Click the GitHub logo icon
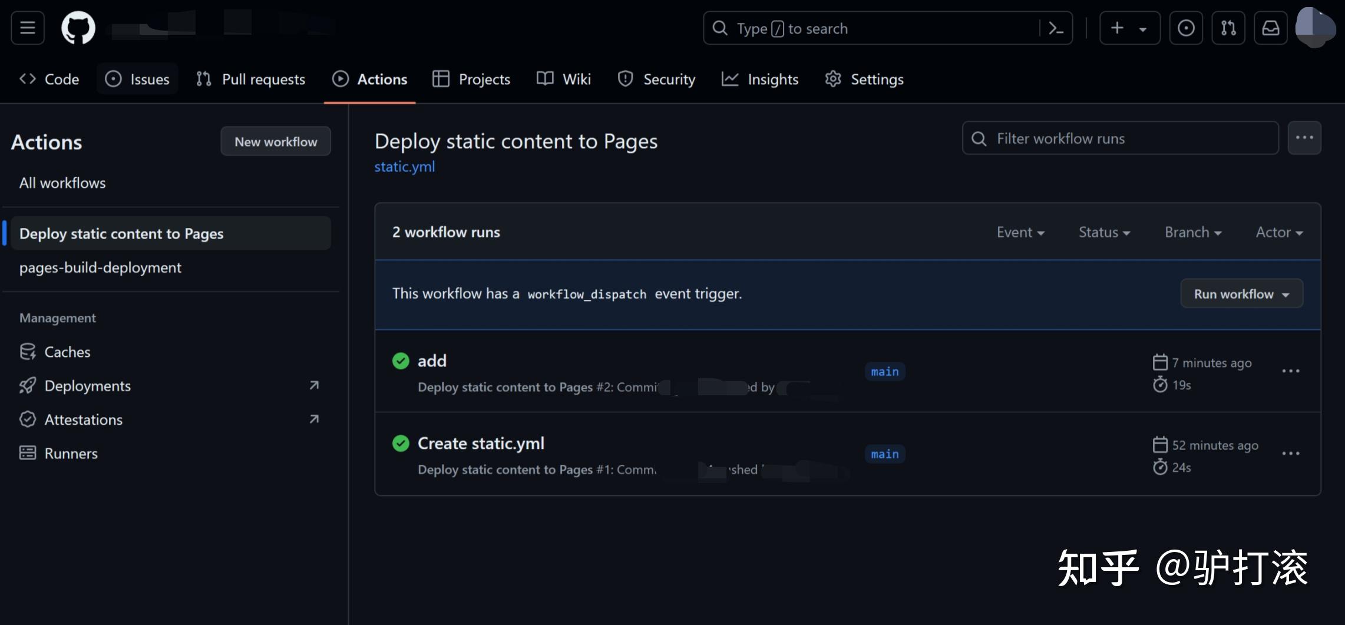The width and height of the screenshot is (1345, 625). (x=78, y=28)
